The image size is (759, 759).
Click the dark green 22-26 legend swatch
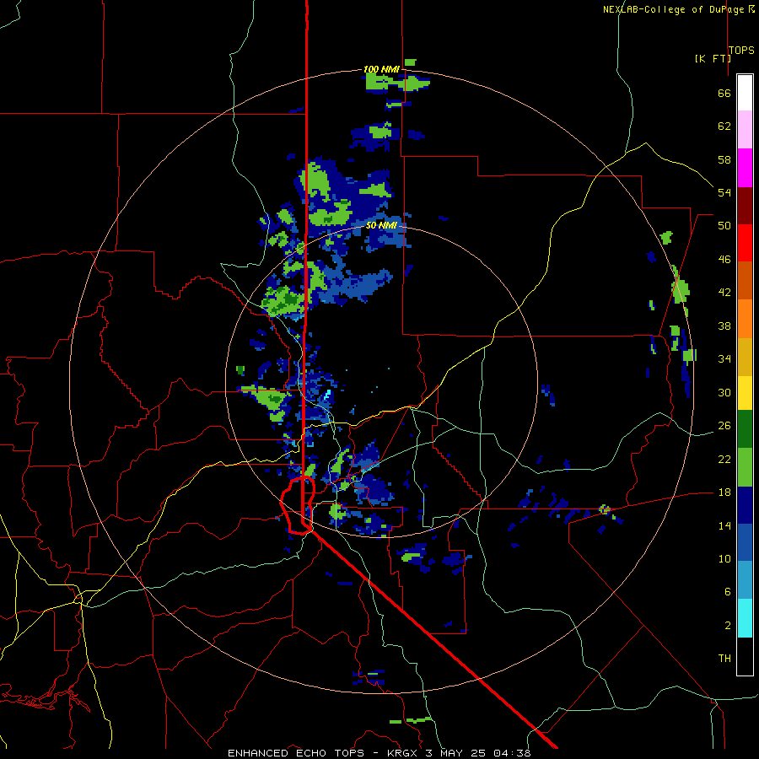click(x=745, y=429)
